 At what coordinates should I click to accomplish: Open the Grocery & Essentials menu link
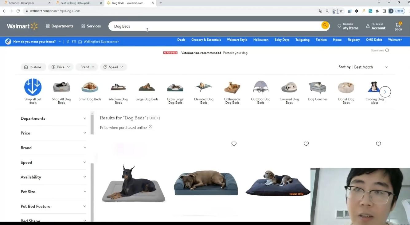point(206,40)
